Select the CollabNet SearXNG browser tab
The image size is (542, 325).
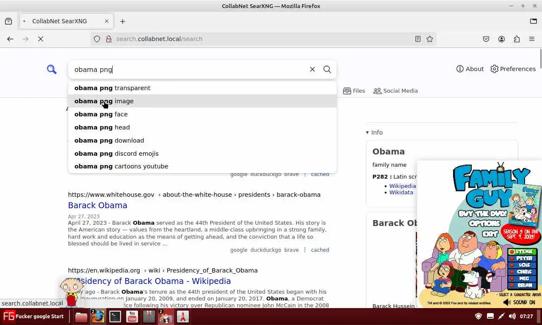[66, 21]
